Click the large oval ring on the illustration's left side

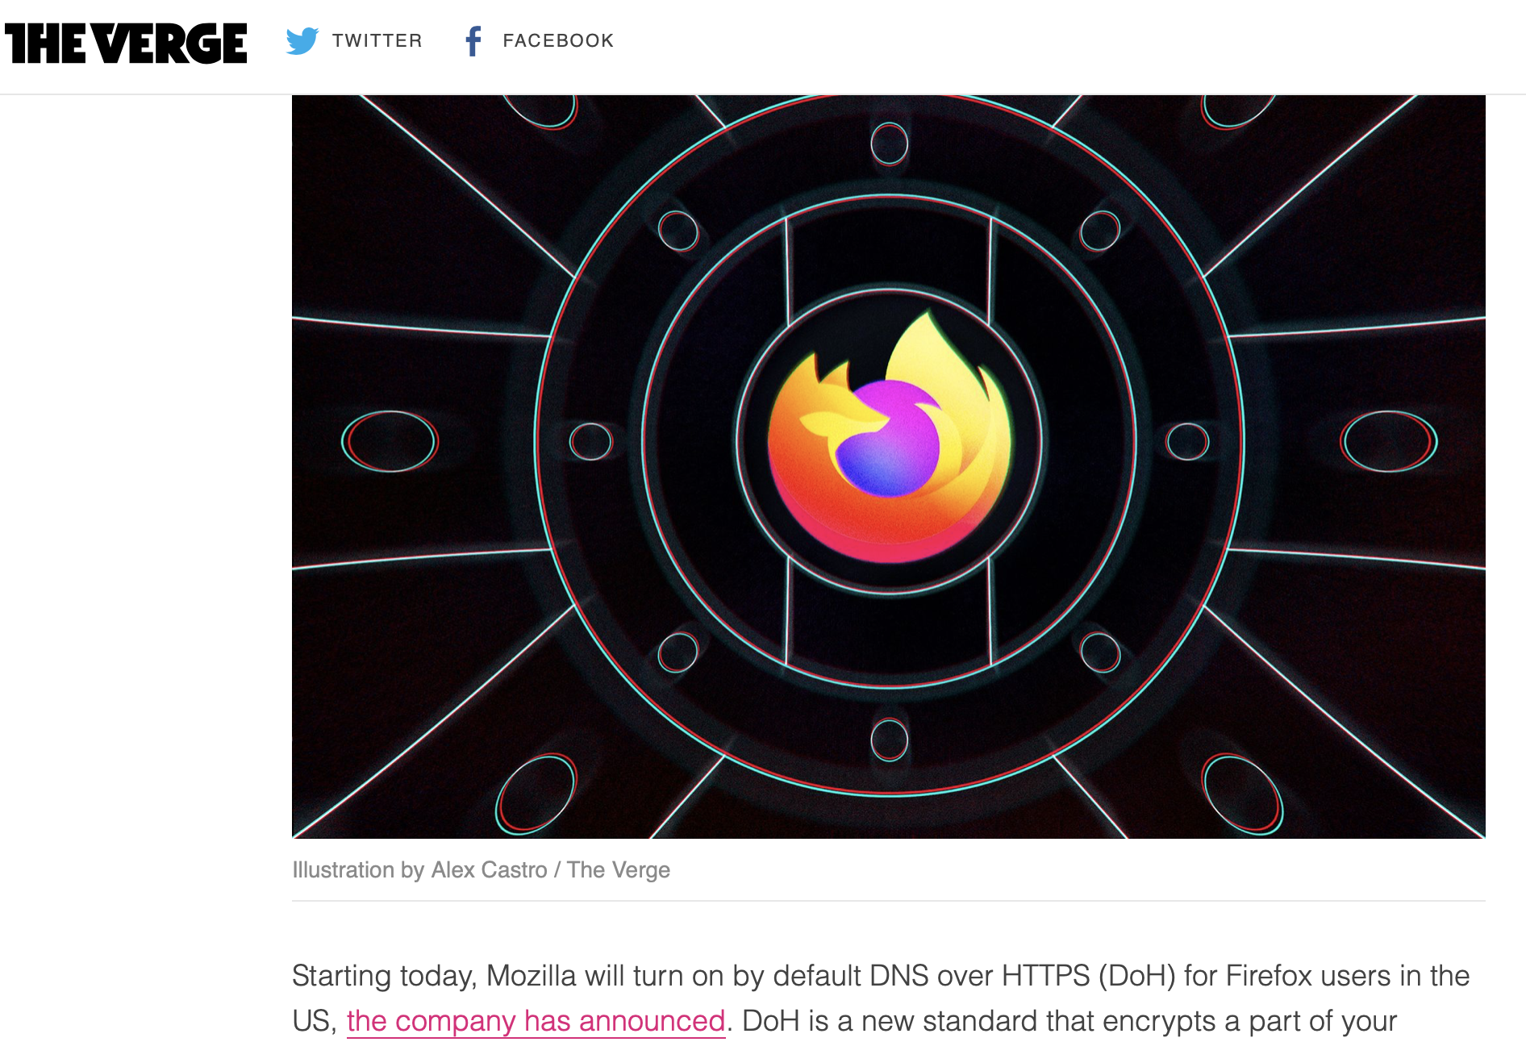pyautogui.click(x=390, y=441)
